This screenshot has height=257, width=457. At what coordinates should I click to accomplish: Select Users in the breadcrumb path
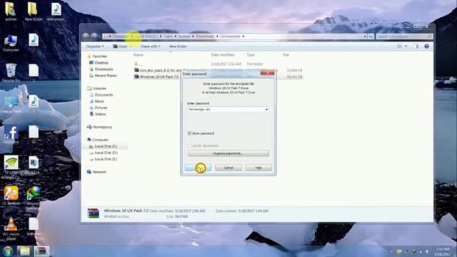168,36
